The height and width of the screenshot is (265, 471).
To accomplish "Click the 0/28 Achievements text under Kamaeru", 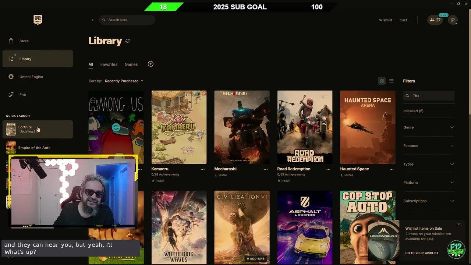I will tap(165, 174).
